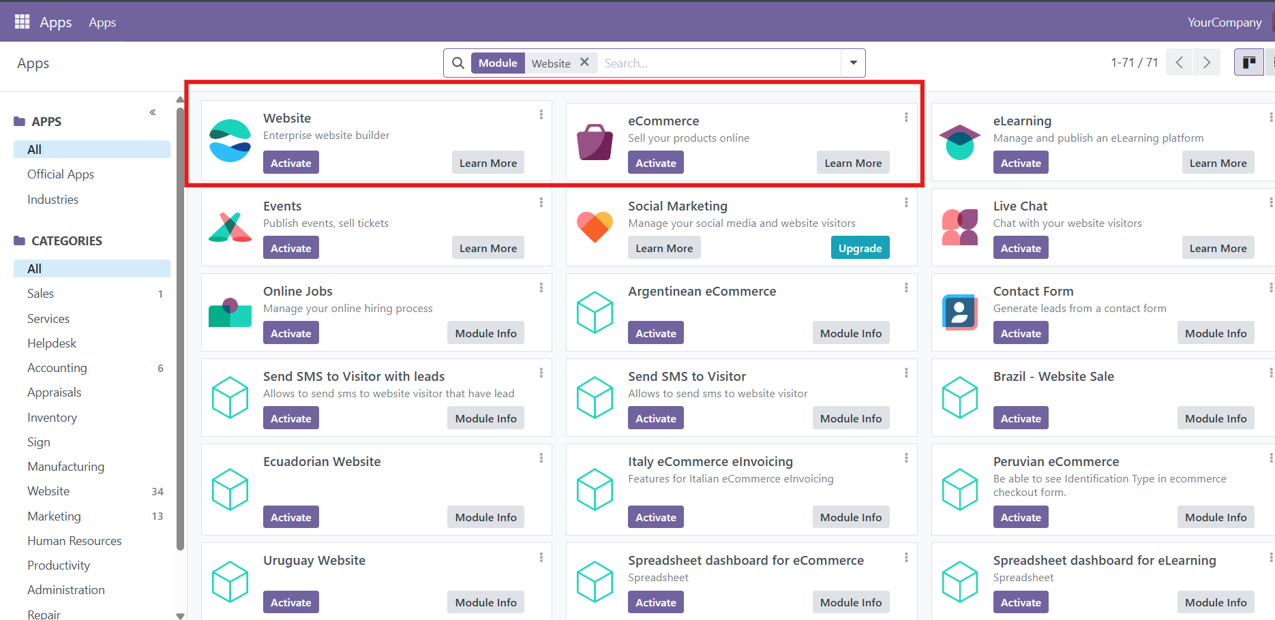Open the Social Marketing card kebab menu
This screenshot has height=620, width=1275.
pyautogui.click(x=906, y=202)
